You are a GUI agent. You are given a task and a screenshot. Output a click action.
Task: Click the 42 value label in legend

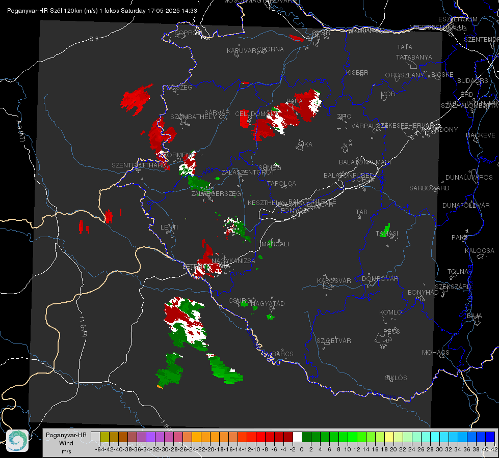pyautogui.click(x=494, y=449)
